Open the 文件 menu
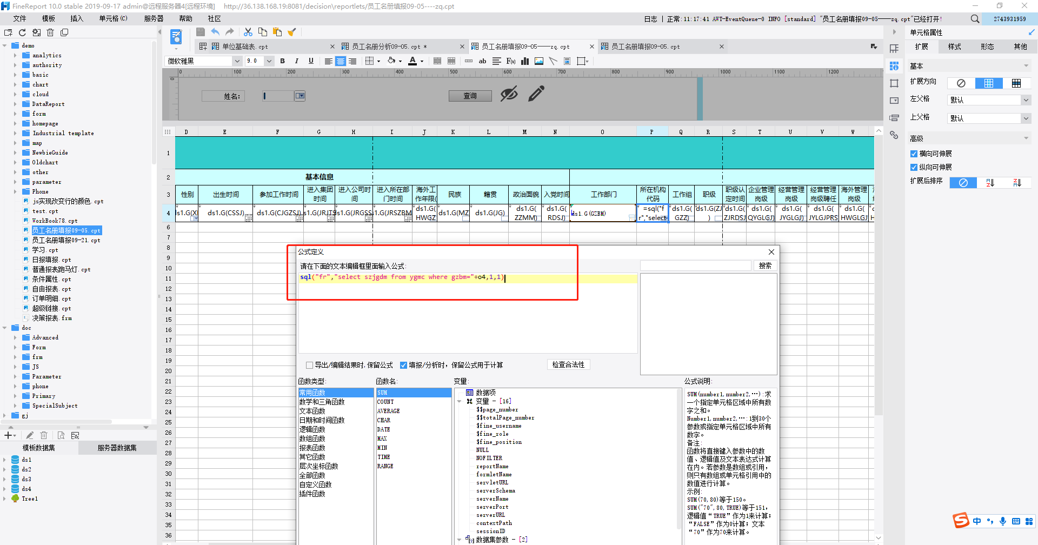The height and width of the screenshot is (545, 1038). point(20,18)
